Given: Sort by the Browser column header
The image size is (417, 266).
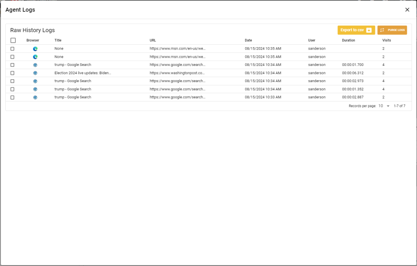Looking at the screenshot, I should [x=33, y=40].
